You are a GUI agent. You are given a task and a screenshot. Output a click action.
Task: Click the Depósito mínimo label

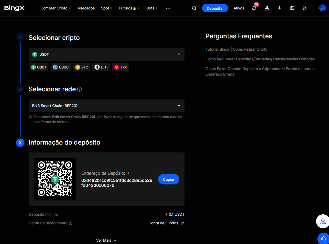(43, 214)
